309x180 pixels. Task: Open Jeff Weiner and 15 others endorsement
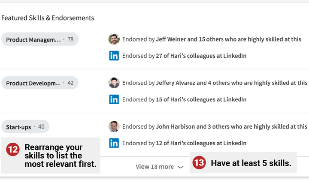(228, 39)
